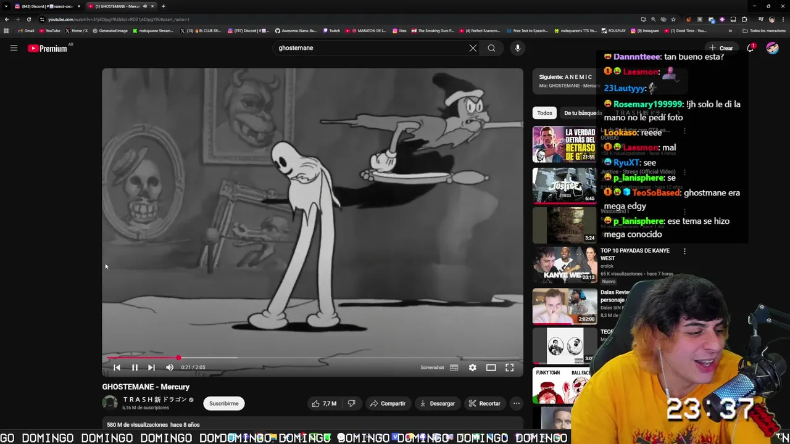The image size is (790, 444).
Task: Open the 3:24 duration video thumbnail
Action: tap(565, 225)
